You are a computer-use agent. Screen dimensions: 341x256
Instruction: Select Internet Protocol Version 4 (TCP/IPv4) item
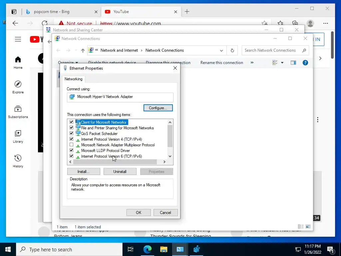coord(111,139)
